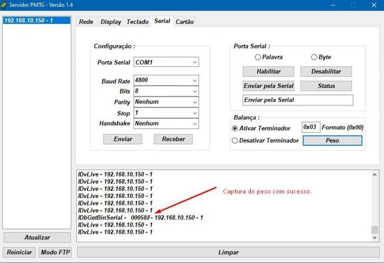Screen dimensions: 384x263
Task: Open the Cartão tab
Action: [x=185, y=22]
